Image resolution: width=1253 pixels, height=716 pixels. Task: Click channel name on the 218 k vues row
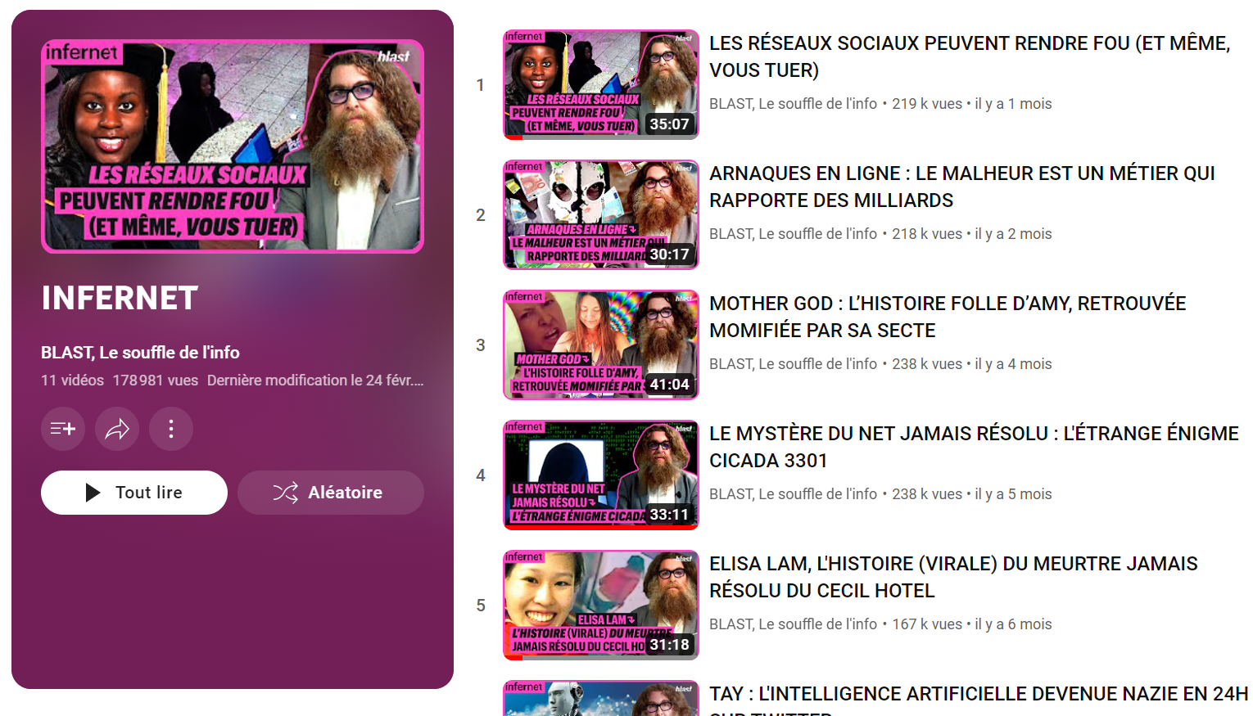(x=793, y=234)
